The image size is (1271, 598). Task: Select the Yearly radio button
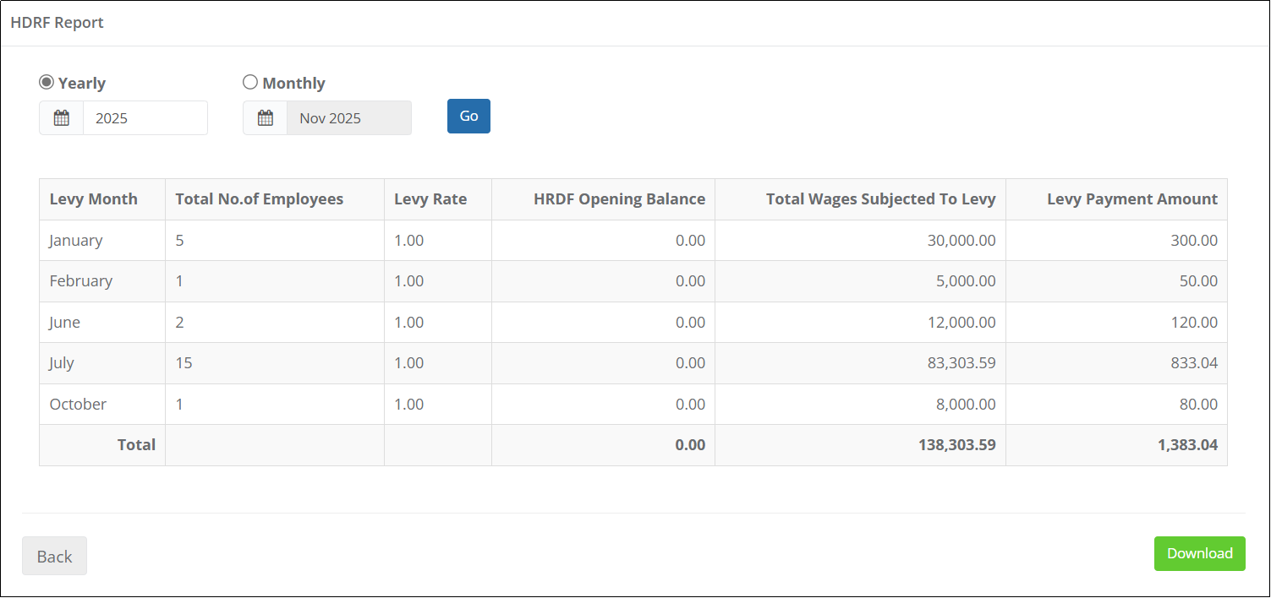[47, 82]
